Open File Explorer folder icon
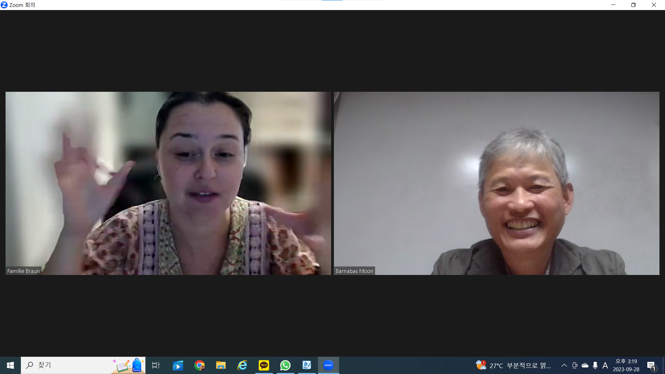The width and height of the screenshot is (665, 374). click(x=221, y=365)
